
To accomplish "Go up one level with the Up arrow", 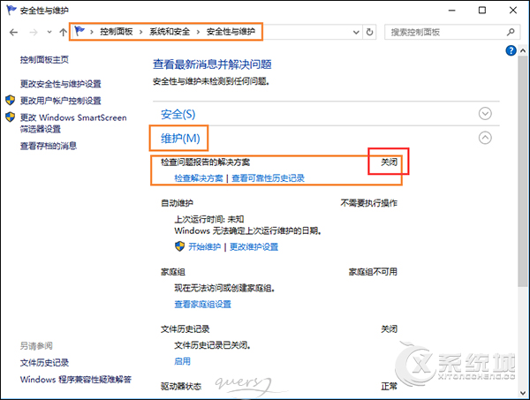I will pos(63,33).
